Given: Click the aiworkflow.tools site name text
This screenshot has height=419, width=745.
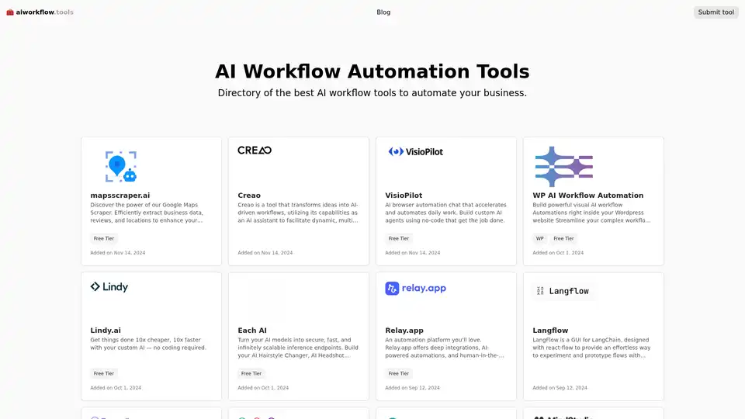Looking at the screenshot, I should click(x=45, y=12).
